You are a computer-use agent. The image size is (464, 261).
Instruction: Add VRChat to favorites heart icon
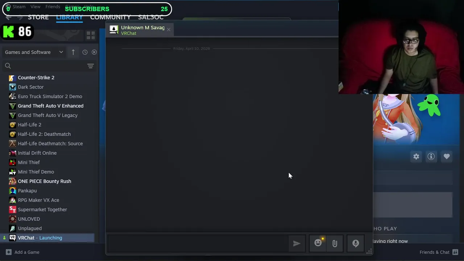coord(447,157)
